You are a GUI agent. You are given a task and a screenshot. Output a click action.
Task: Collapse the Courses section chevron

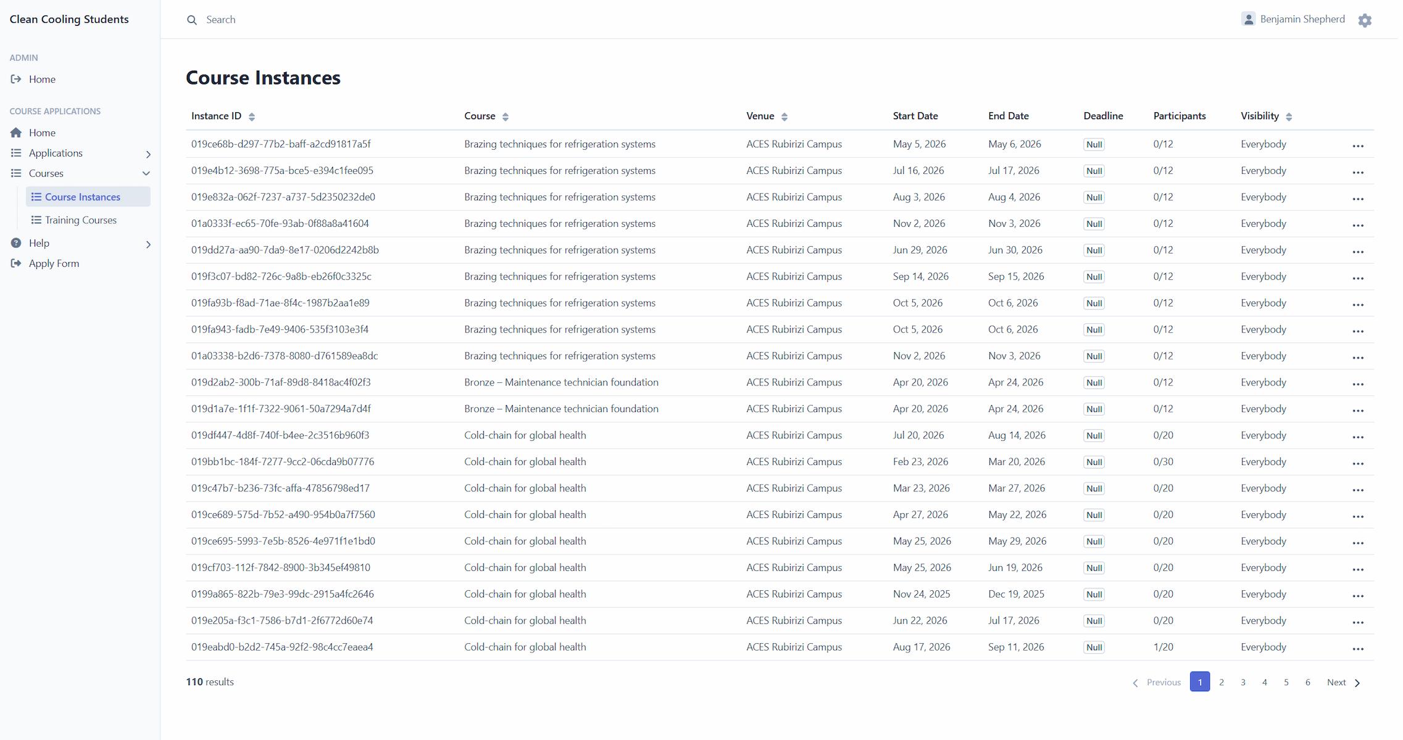pyautogui.click(x=146, y=173)
